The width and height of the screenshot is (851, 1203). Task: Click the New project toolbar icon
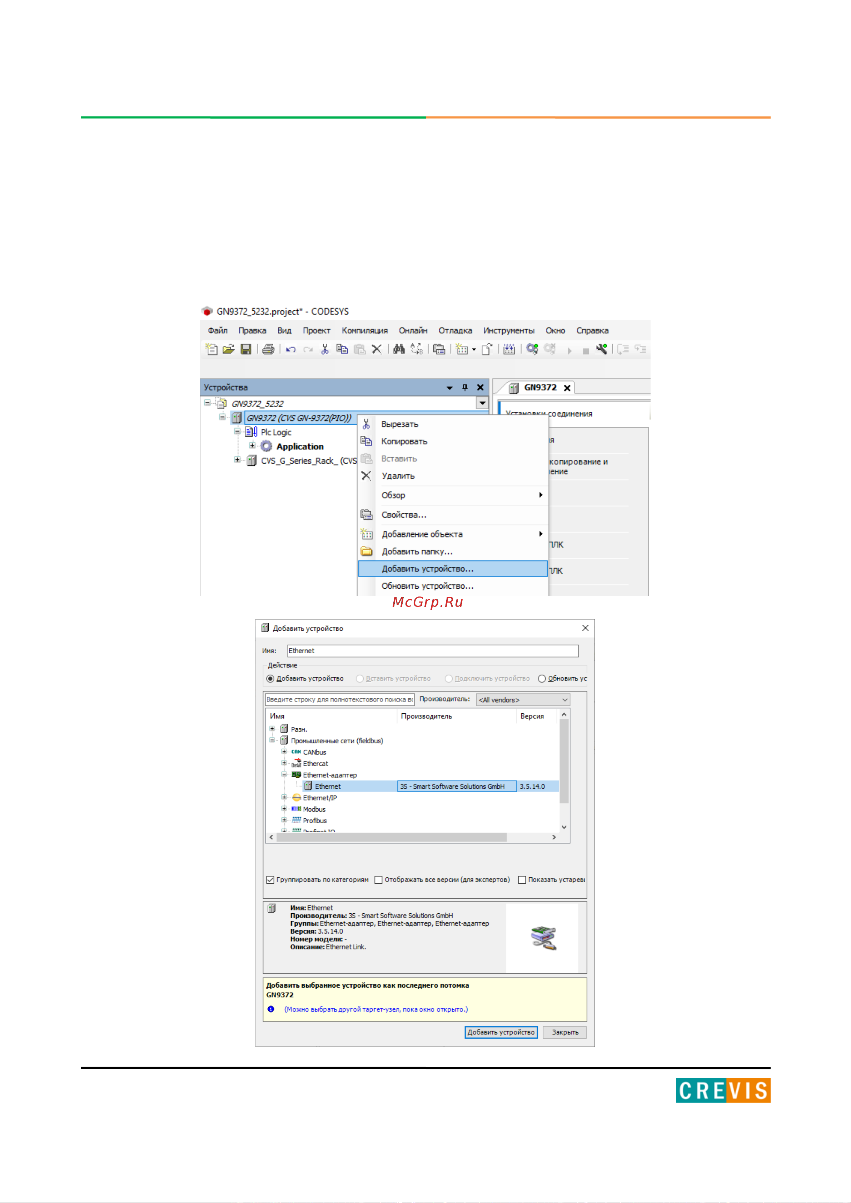click(211, 349)
